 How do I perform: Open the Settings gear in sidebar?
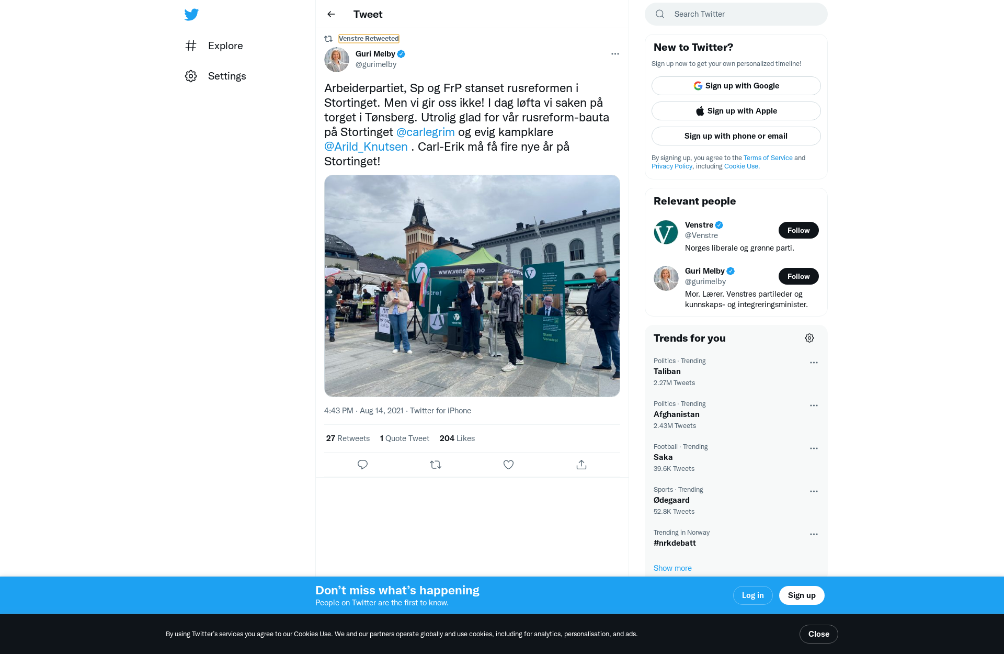pyautogui.click(x=191, y=76)
